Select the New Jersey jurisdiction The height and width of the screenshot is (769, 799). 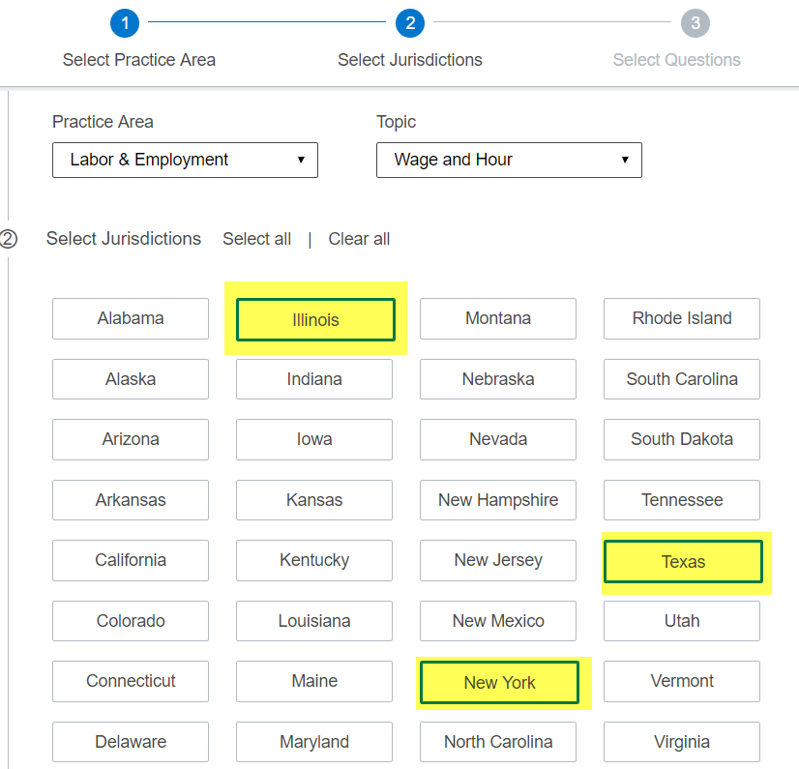click(498, 560)
